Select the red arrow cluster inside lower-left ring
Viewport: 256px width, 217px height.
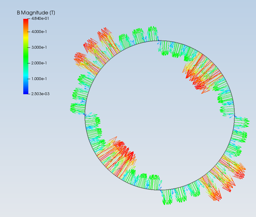pyautogui.click(x=120, y=154)
